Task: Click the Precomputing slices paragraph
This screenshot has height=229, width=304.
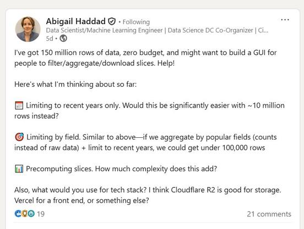Action: [x=116, y=169]
